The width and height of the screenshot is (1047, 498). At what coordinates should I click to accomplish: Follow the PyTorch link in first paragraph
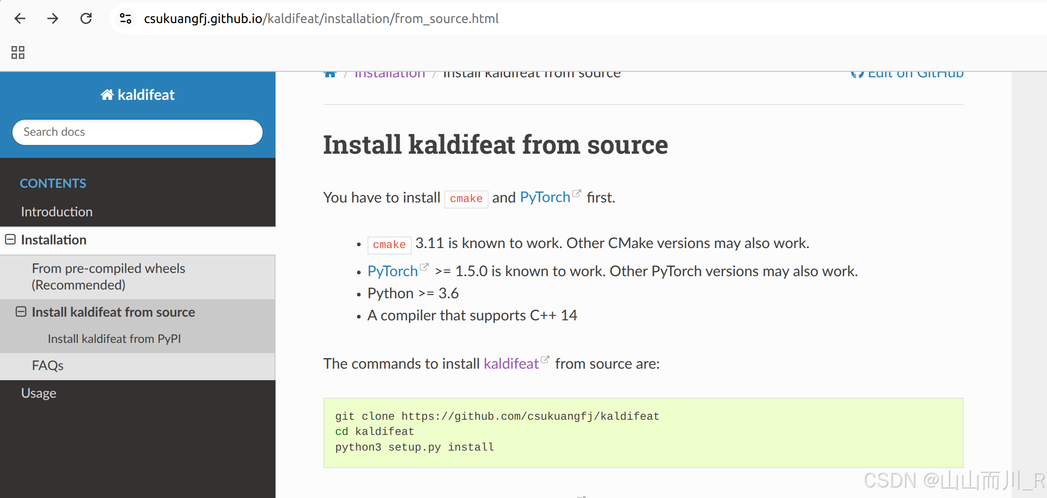pyautogui.click(x=545, y=197)
